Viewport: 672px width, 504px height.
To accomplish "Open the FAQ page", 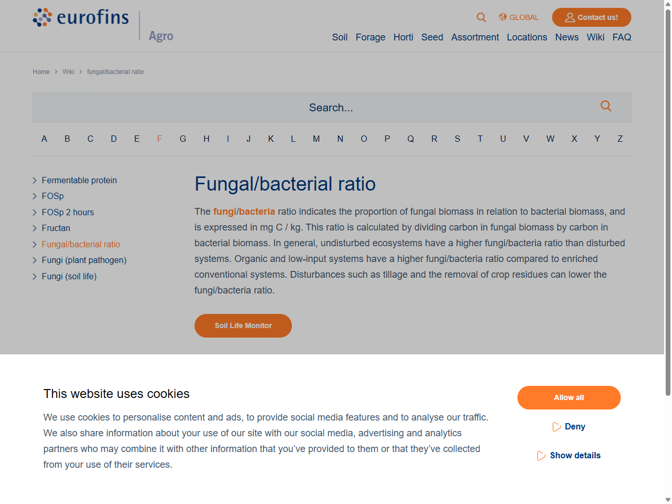I will 622,37.
